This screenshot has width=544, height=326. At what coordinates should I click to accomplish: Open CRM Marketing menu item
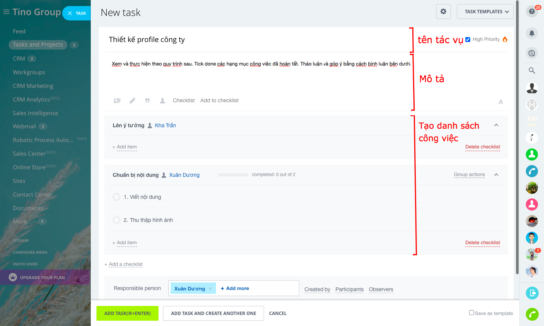[33, 86]
